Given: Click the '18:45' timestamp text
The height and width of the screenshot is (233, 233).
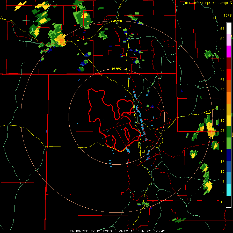Looking at the screenshot, I should point(159,231).
